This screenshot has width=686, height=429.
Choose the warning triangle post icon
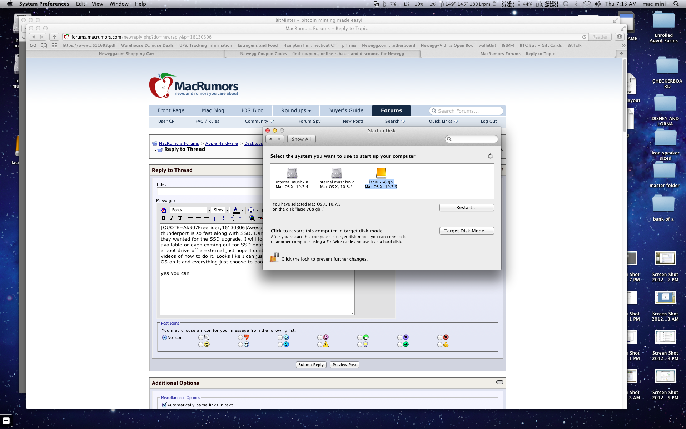(320, 345)
